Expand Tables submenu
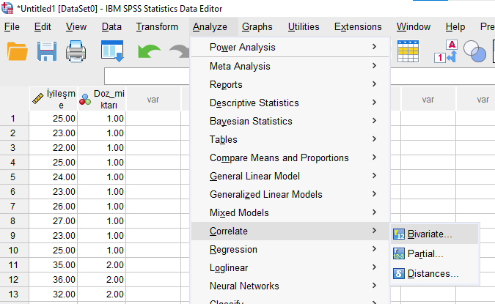The image size is (495, 304). pyautogui.click(x=290, y=139)
